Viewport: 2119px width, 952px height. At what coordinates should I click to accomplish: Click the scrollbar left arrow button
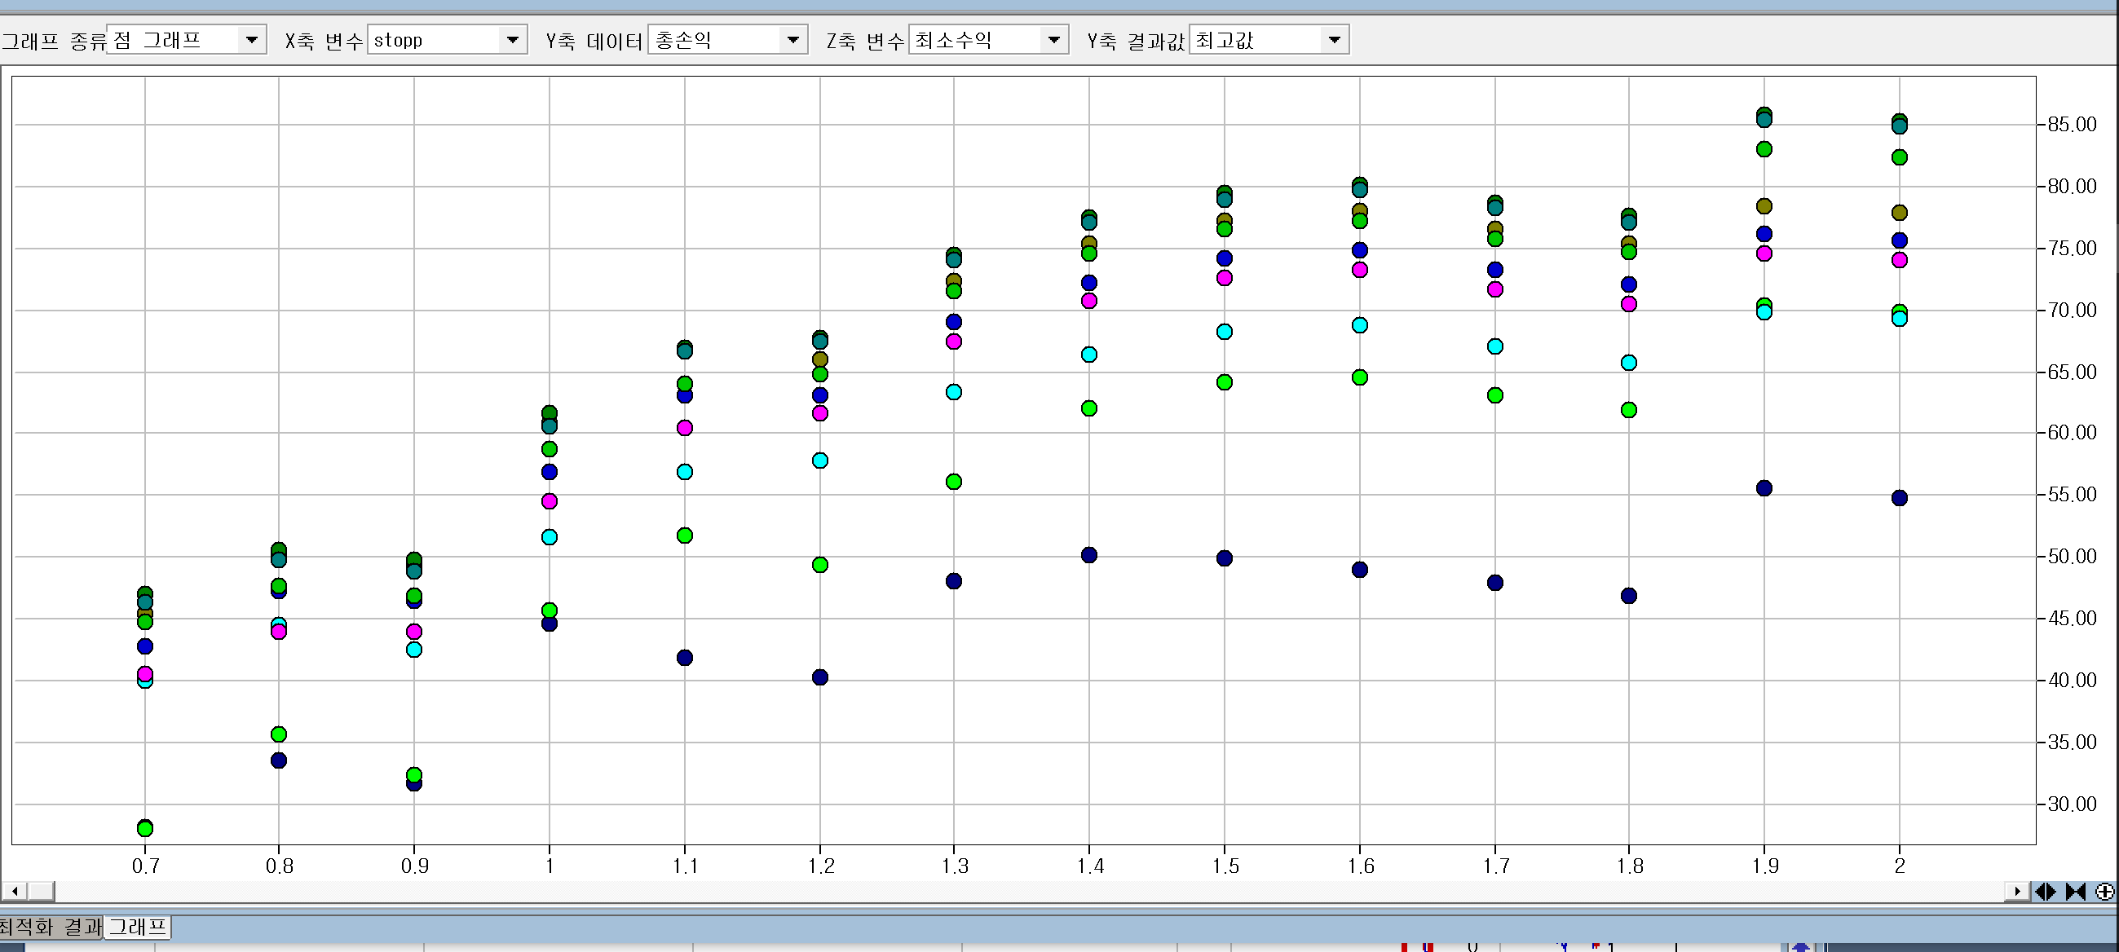[x=14, y=891]
